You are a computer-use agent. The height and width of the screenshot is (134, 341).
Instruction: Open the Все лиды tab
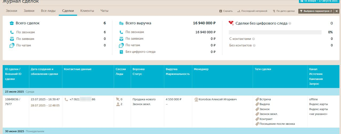click(48, 11)
